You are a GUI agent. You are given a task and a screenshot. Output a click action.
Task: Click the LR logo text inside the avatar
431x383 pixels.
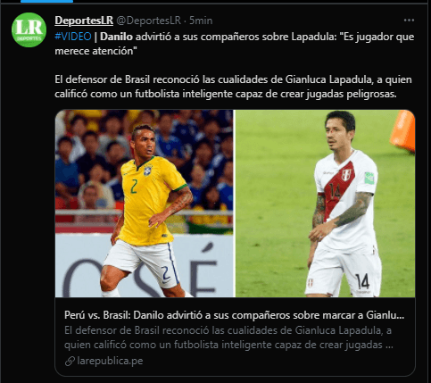[29, 28]
